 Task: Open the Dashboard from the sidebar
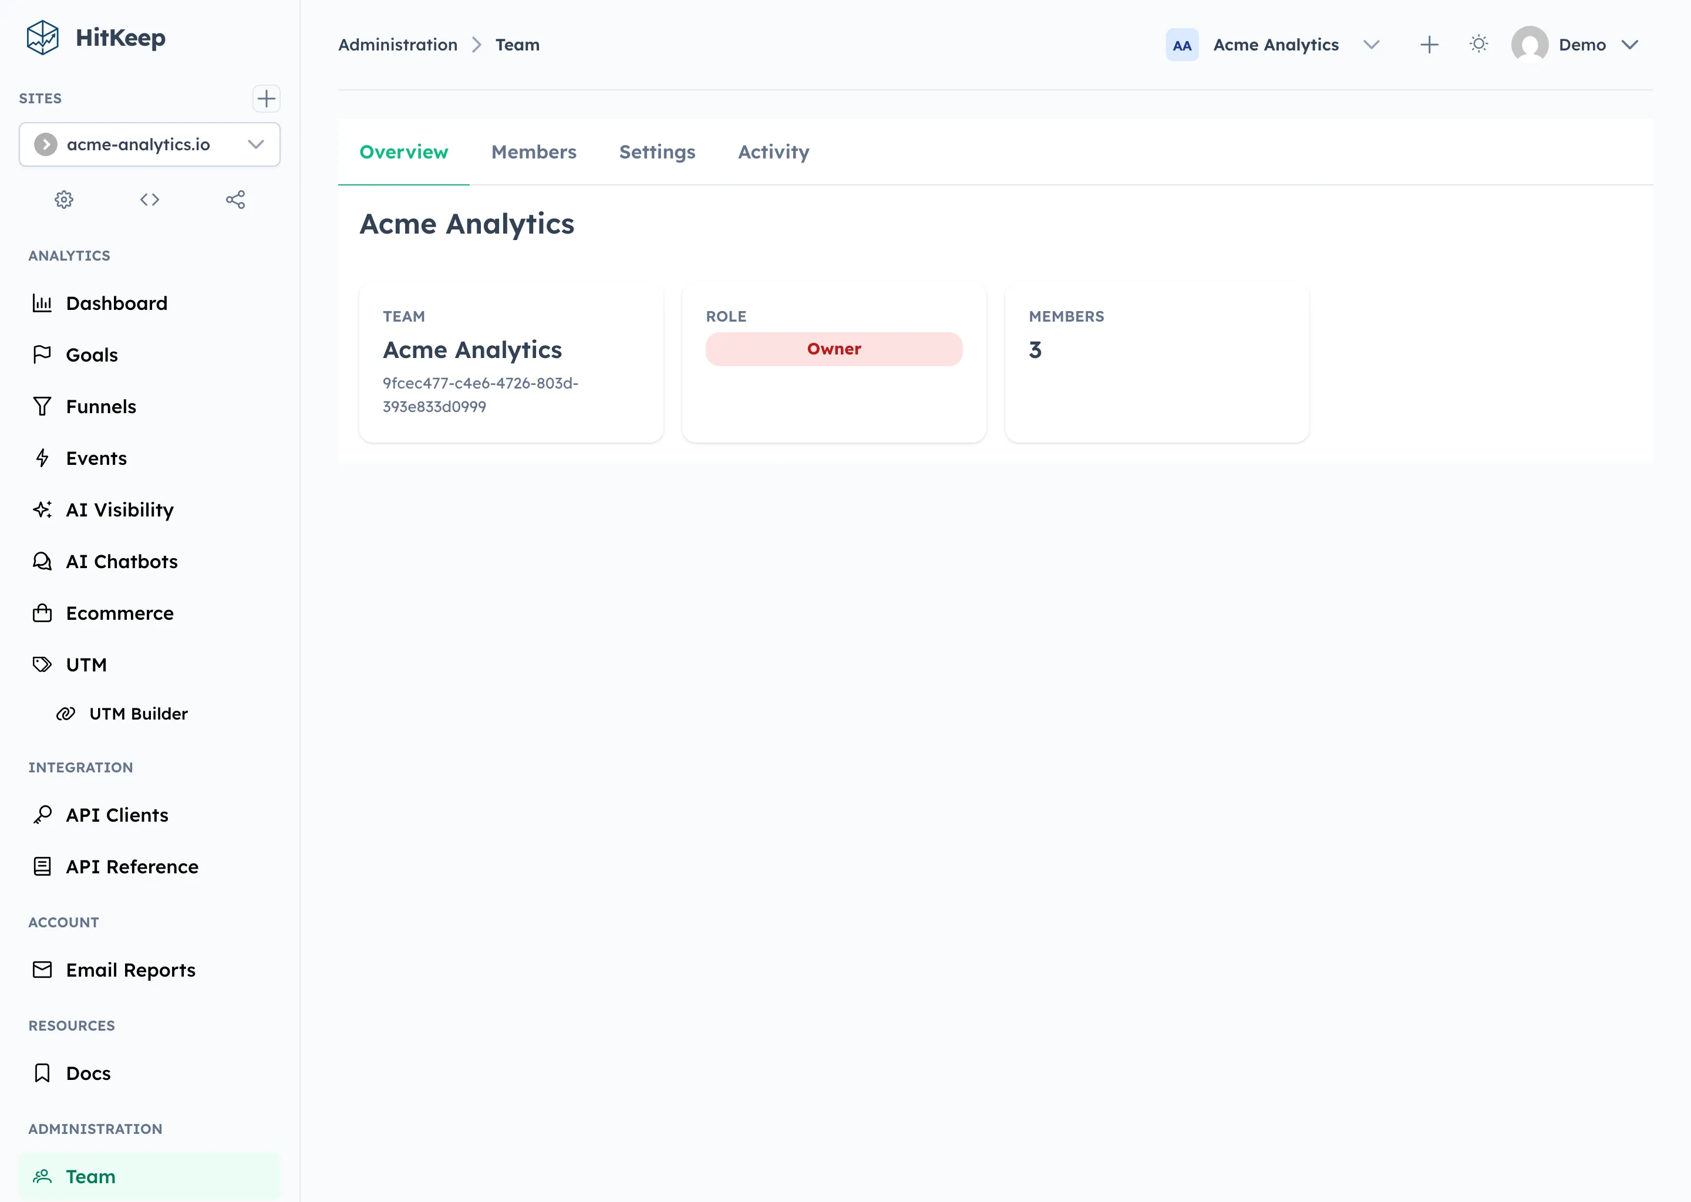(116, 303)
